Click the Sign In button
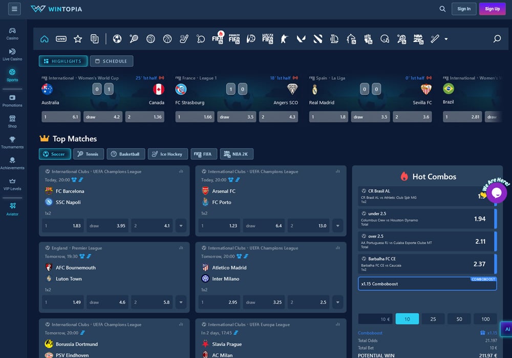The width and height of the screenshot is (512, 358). tap(464, 9)
